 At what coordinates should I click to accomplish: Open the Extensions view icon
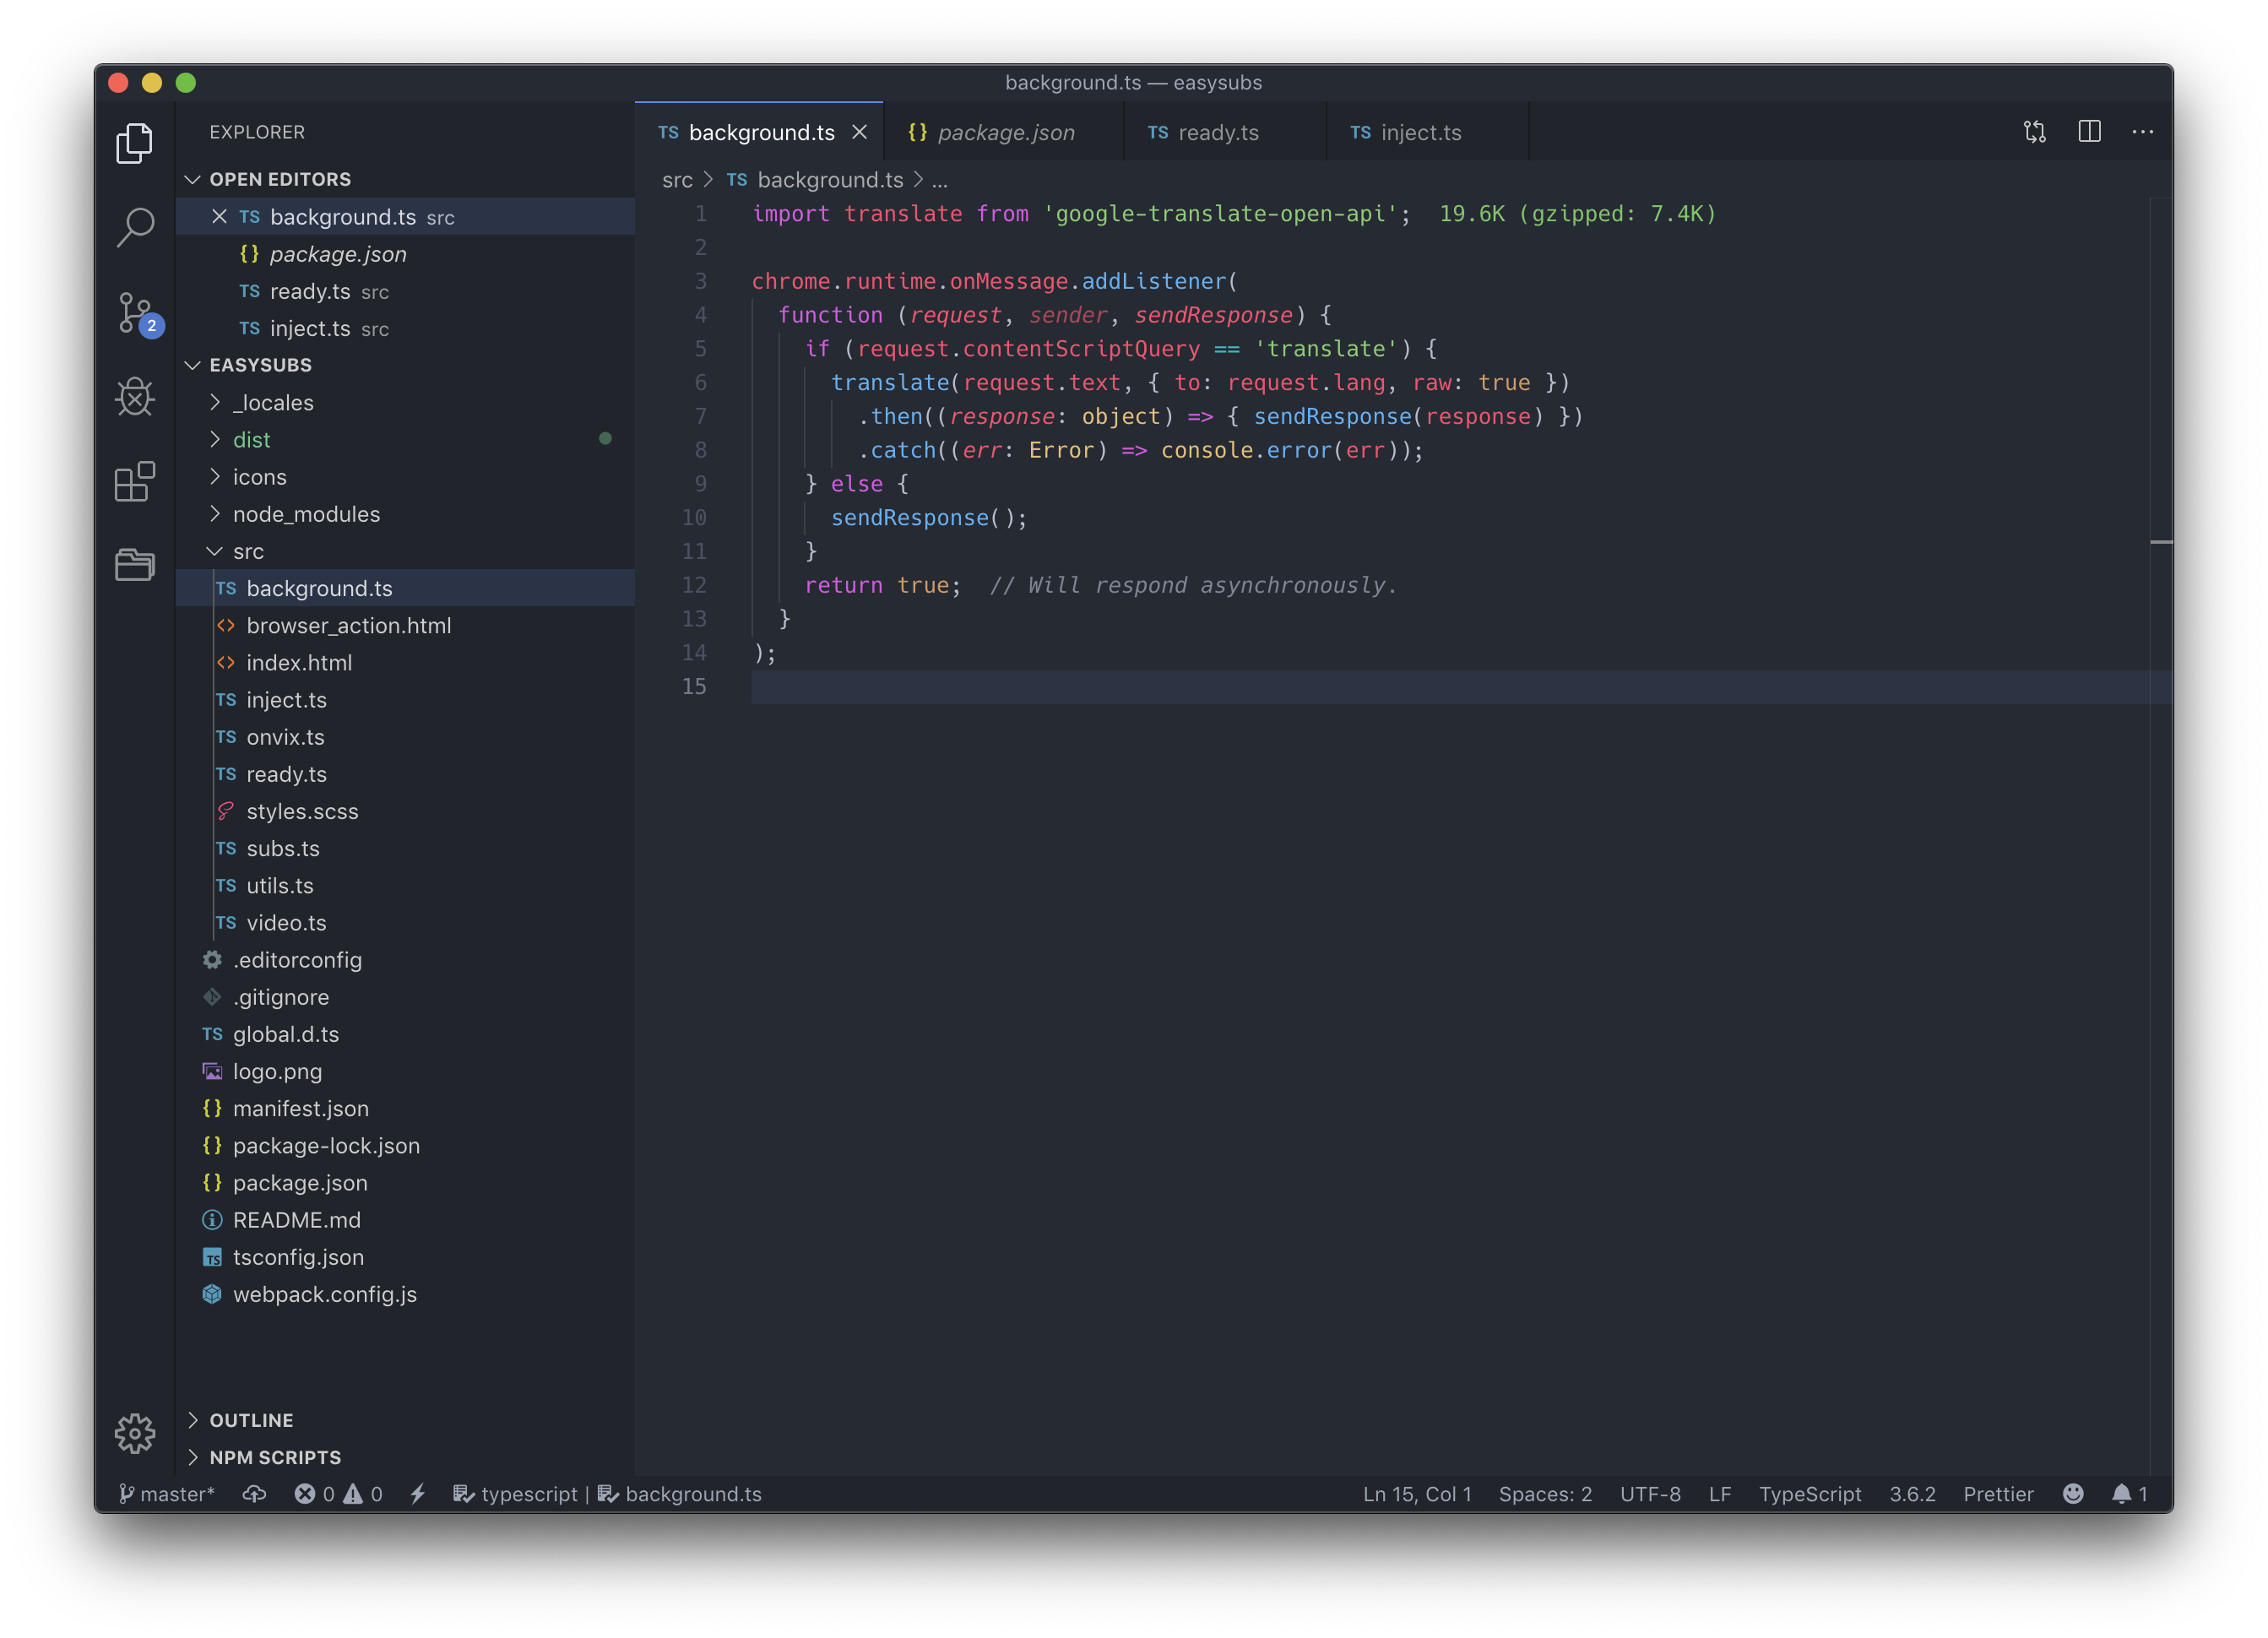(x=135, y=482)
